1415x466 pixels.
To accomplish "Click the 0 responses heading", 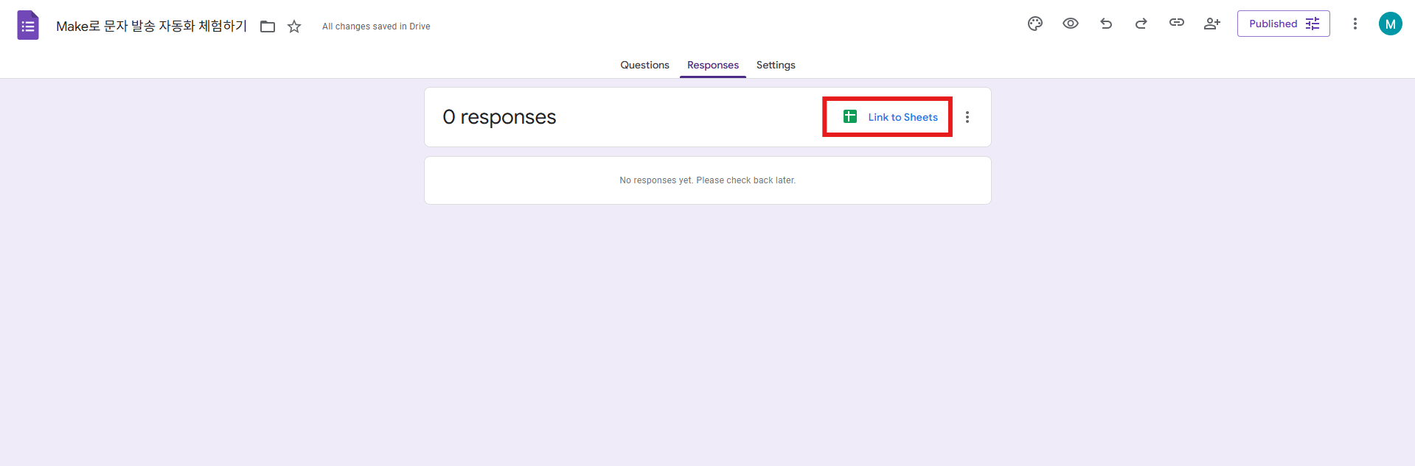I will [x=499, y=117].
